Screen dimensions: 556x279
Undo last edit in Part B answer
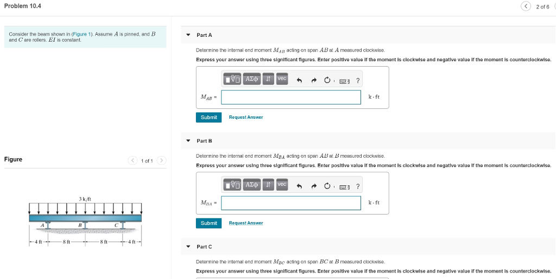click(299, 186)
